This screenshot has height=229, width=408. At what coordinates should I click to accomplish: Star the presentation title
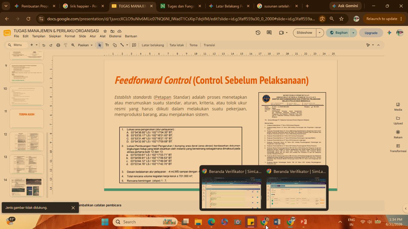tap(105, 31)
